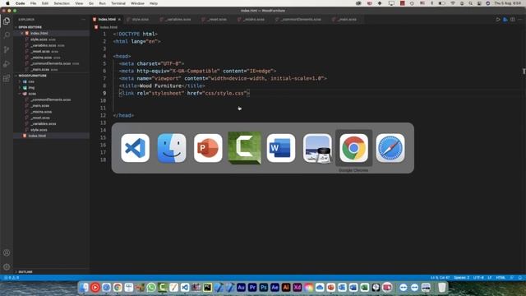Open Illustrator from the Dock
This screenshot has height=296, width=526.
click(x=286, y=287)
